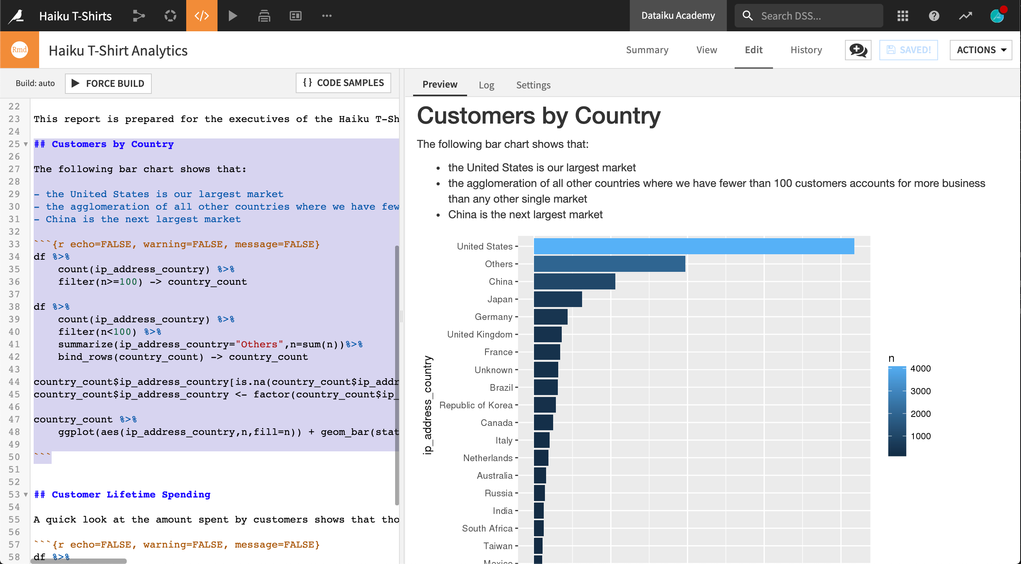Click the Haiku T-Shirts project name
The image size is (1021, 564).
click(75, 16)
